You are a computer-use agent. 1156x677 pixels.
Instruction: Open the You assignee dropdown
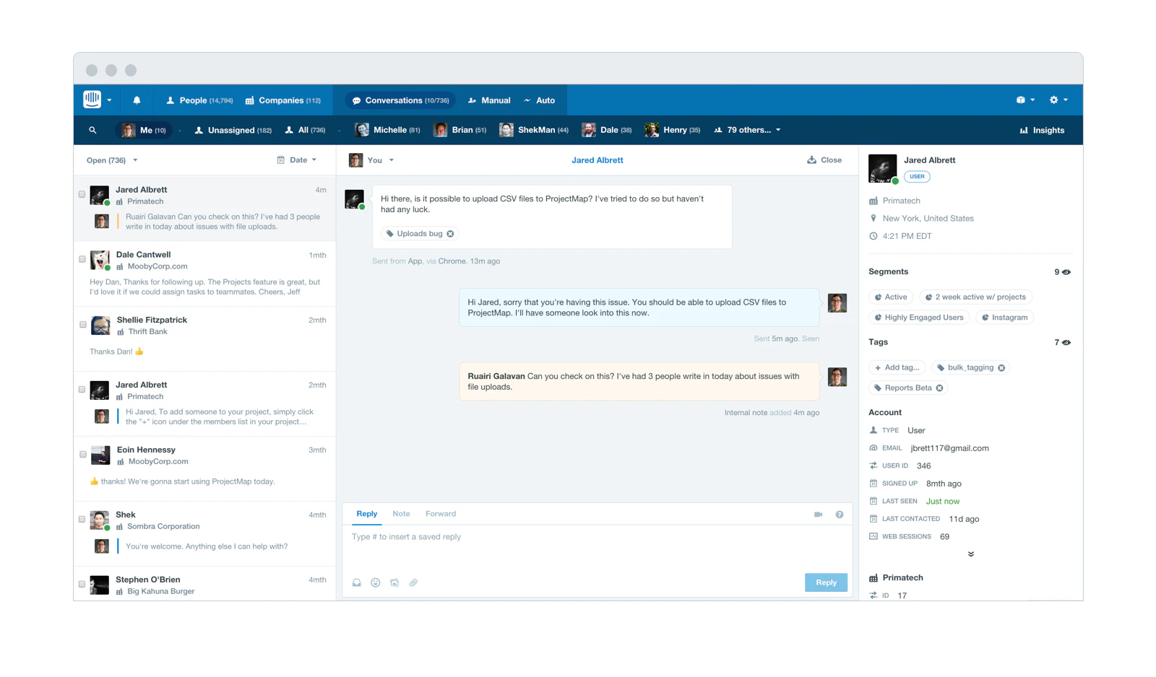pos(371,160)
